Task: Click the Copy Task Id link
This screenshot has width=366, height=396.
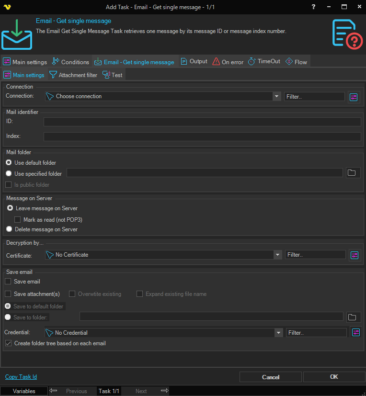Action: 21,377
